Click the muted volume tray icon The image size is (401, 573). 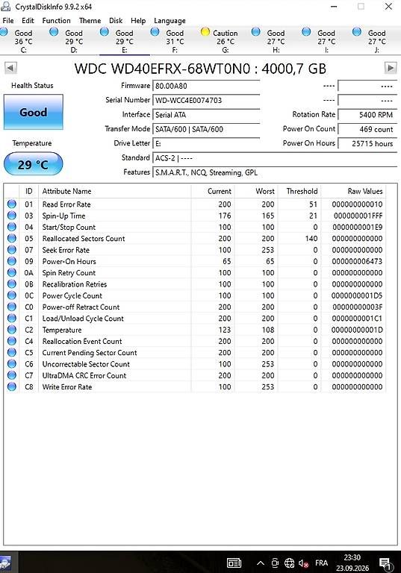(x=304, y=563)
